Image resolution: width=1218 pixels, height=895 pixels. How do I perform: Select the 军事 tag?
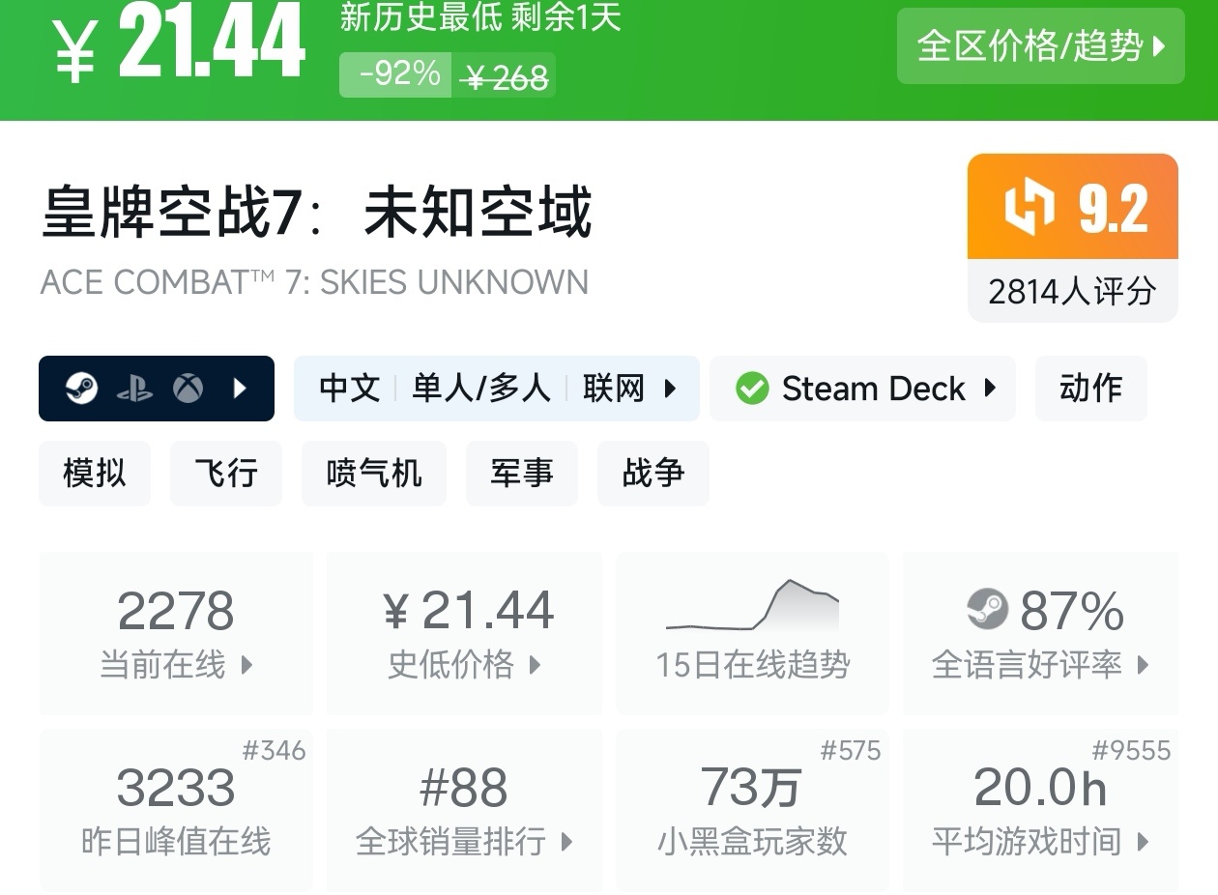point(522,474)
